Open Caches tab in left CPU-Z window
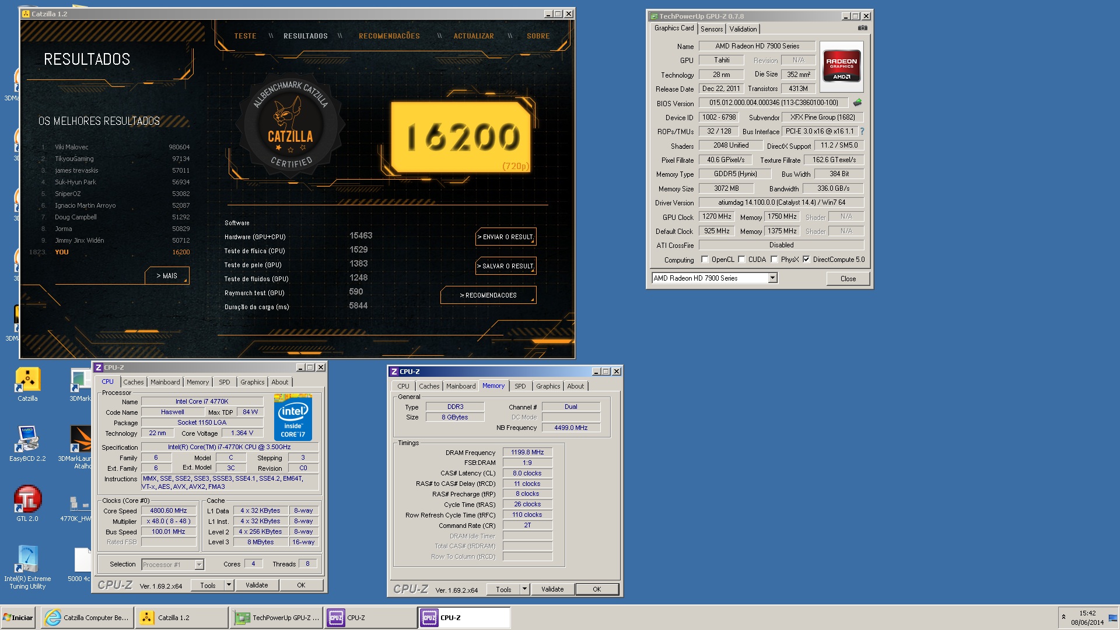Image resolution: width=1120 pixels, height=630 pixels. tap(133, 382)
